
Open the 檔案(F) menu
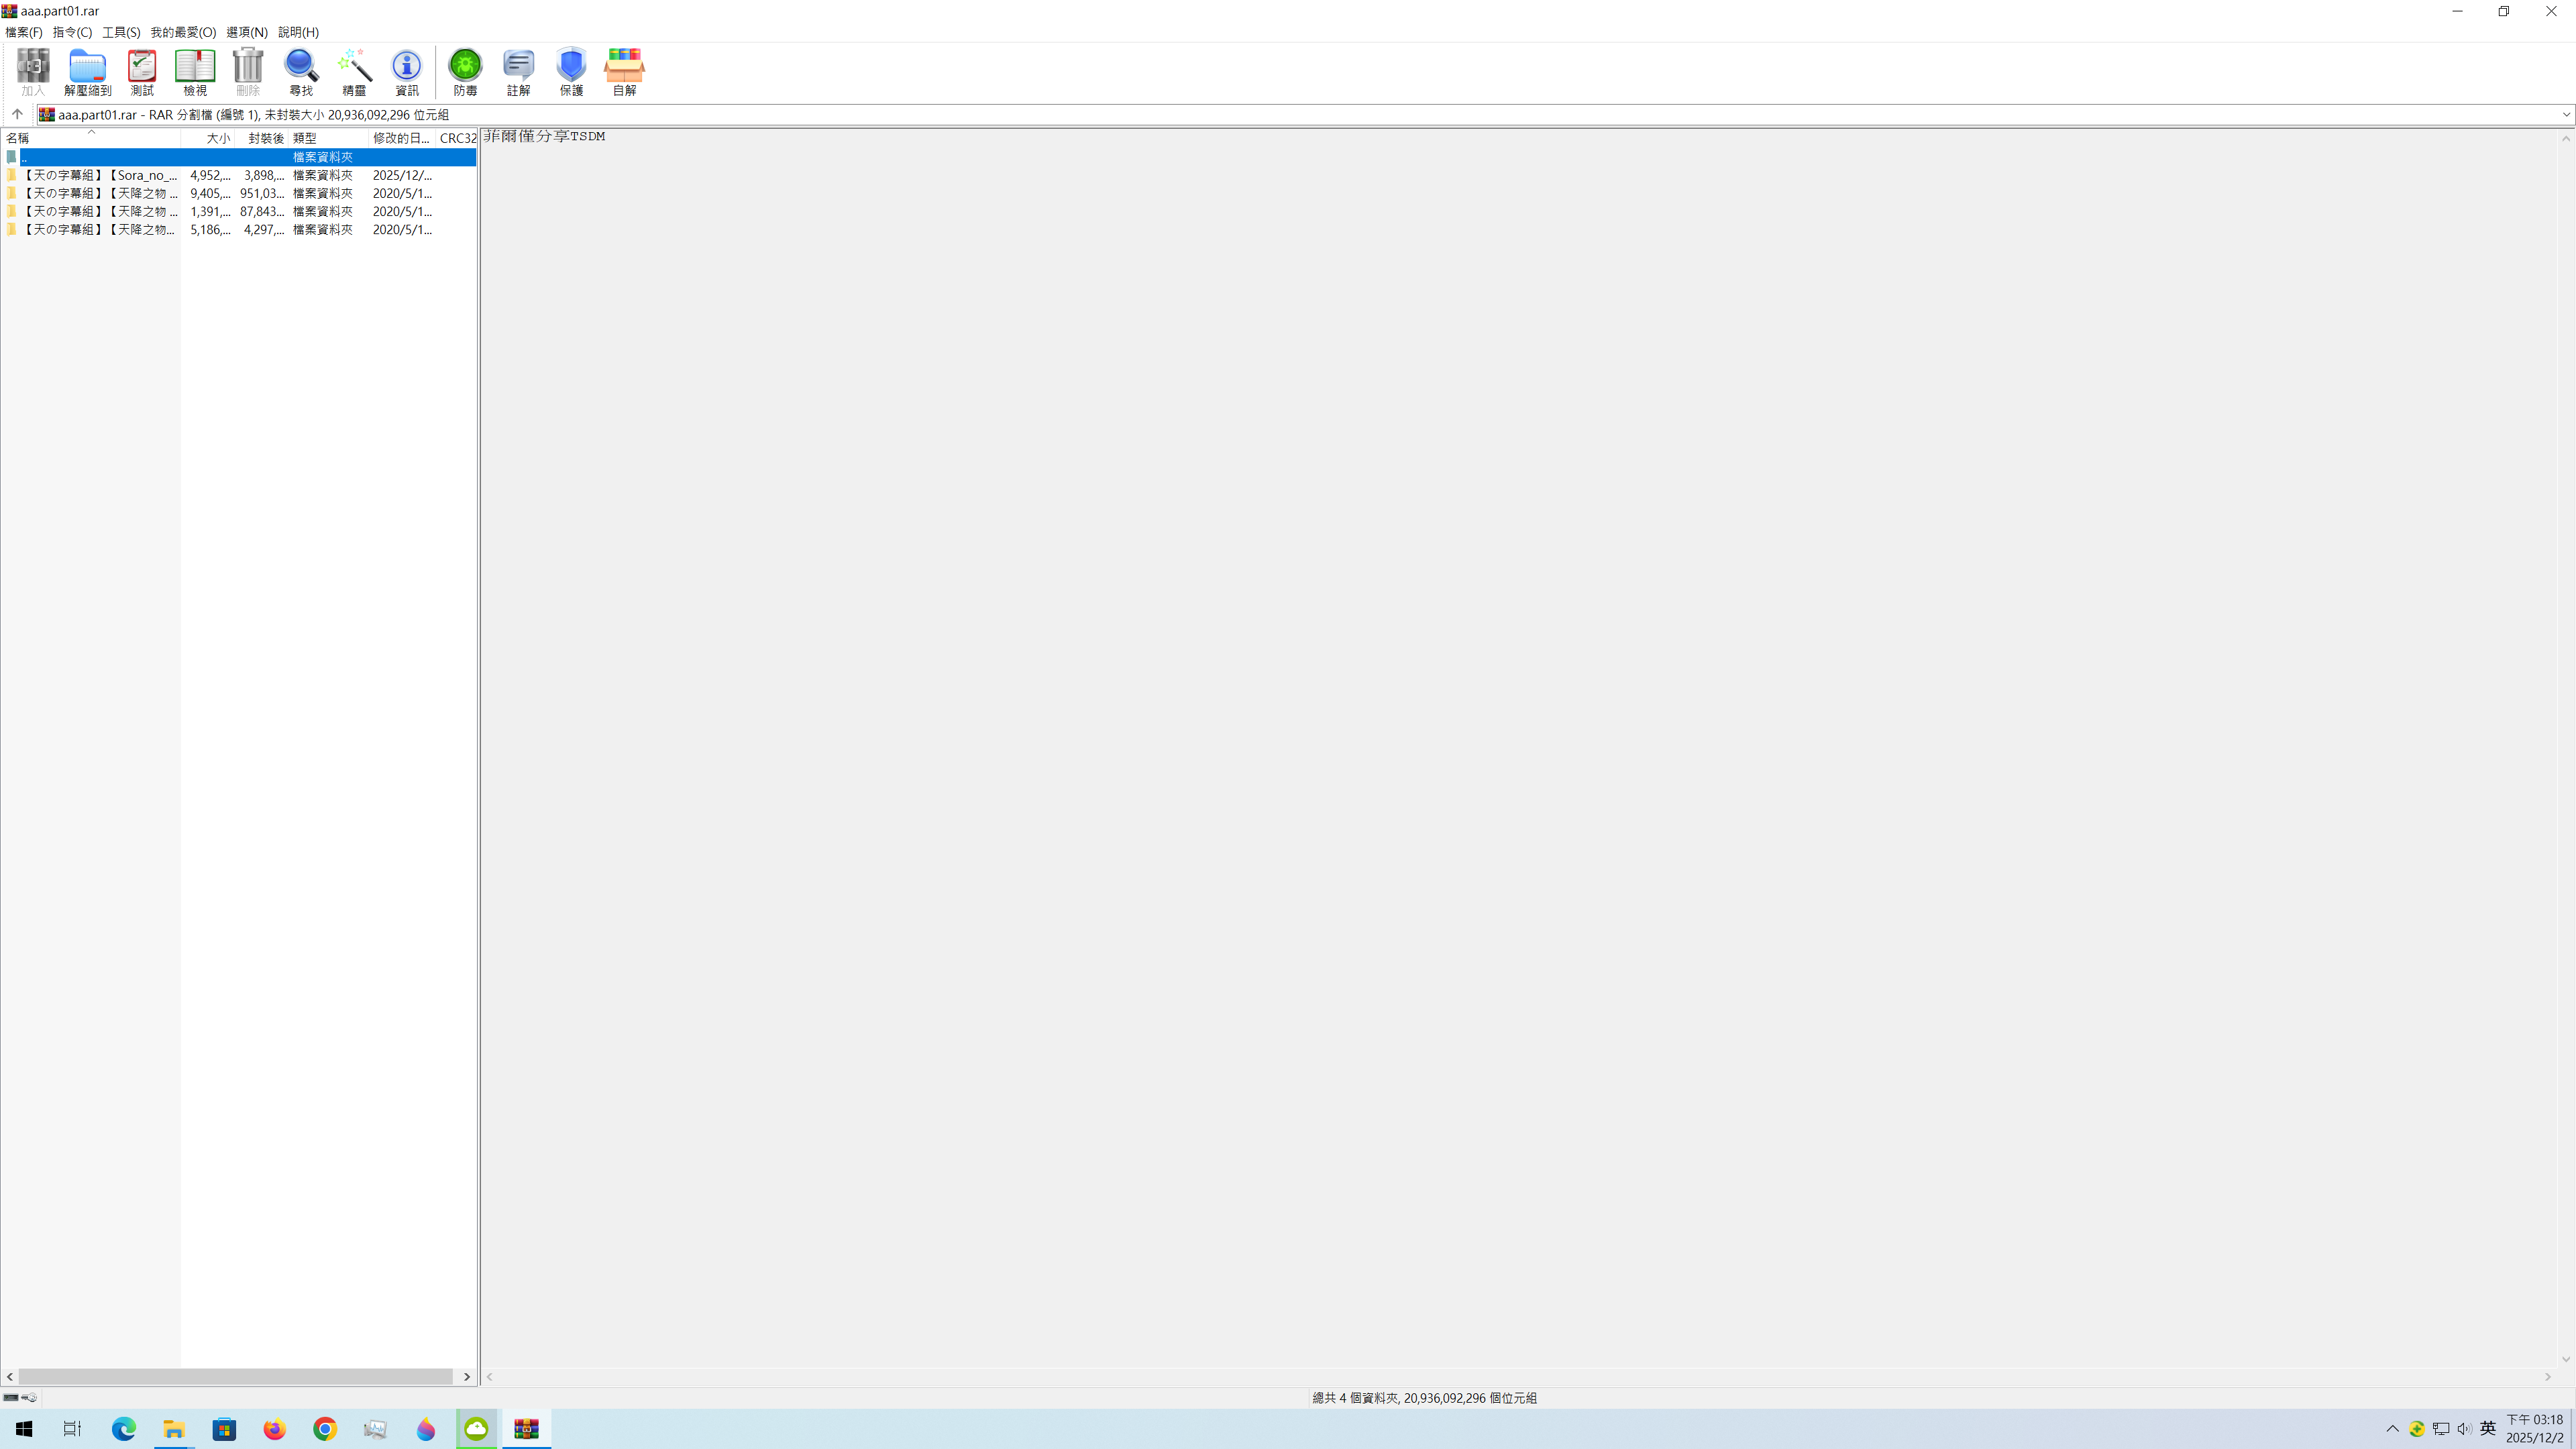tap(24, 32)
